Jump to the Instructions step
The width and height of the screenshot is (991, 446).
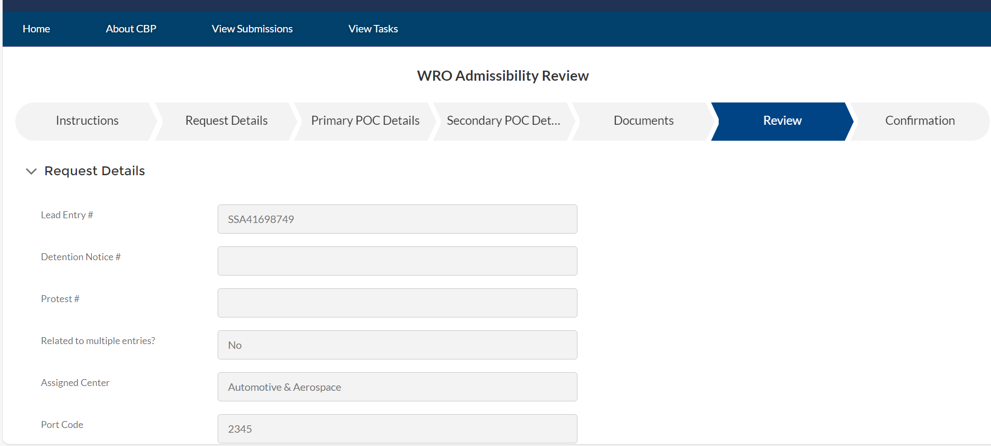(87, 121)
